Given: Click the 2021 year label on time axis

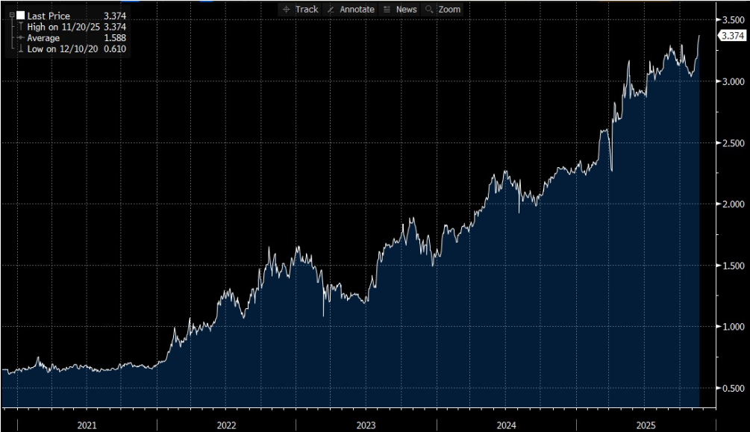Looking at the screenshot, I should tap(87, 425).
